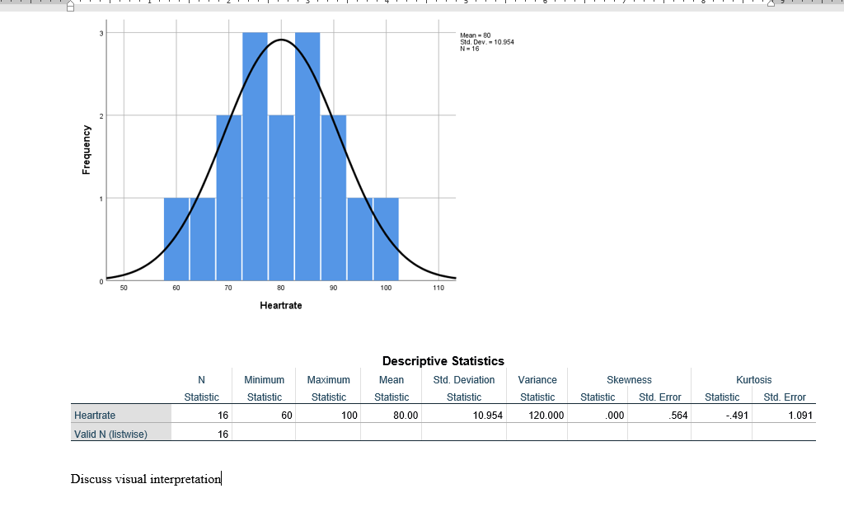Click 'Statistic' subheader under N
Screen dimensions: 844x512
pyautogui.click(x=201, y=397)
